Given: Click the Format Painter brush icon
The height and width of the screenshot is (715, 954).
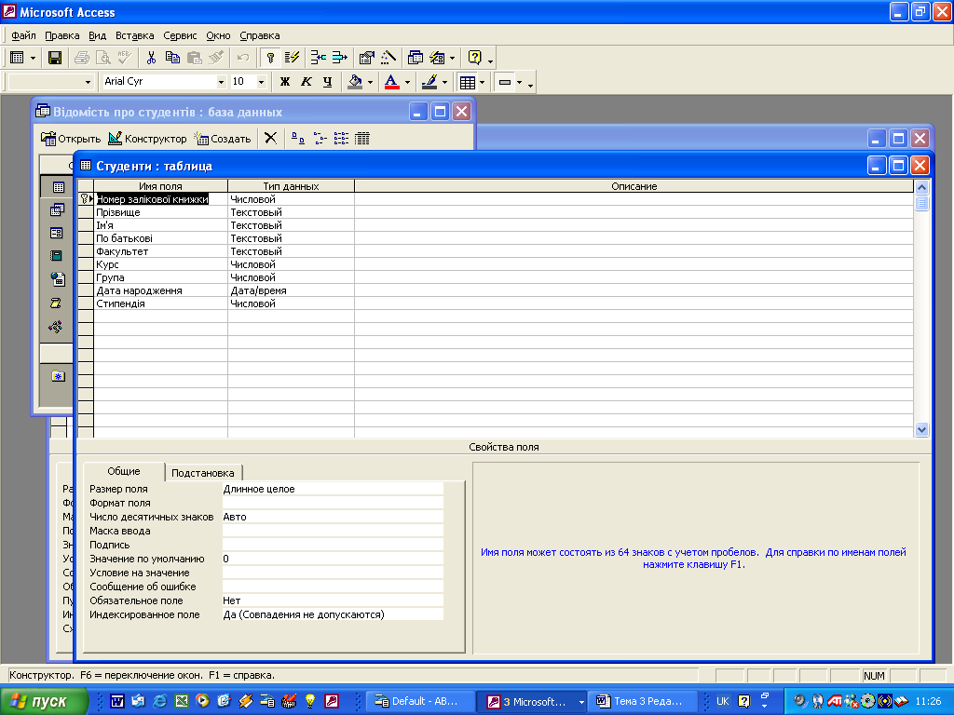Looking at the screenshot, I should coord(216,58).
